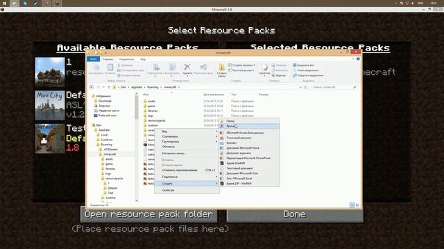This screenshot has height=249, width=444.
Task: Choose Ярлык shortcut in the submenu
Action: click(250, 126)
